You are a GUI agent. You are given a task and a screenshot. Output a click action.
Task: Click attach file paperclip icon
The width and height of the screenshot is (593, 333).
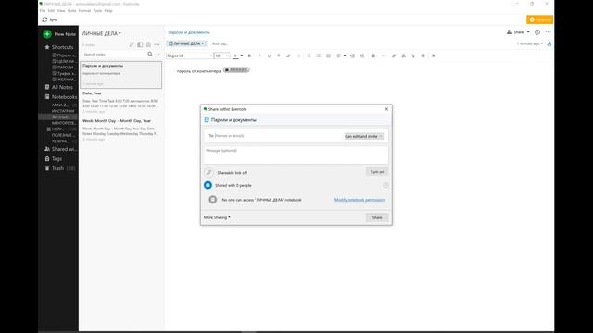pyautogui.click(x=393, y=55)
